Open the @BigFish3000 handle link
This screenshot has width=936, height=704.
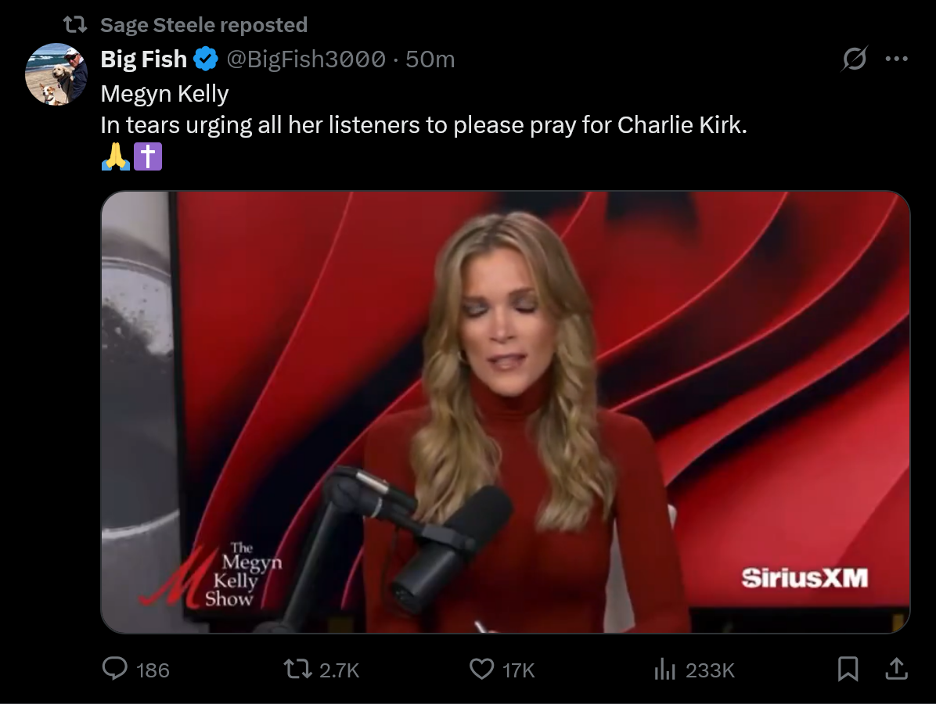click(x=306, y=59)
